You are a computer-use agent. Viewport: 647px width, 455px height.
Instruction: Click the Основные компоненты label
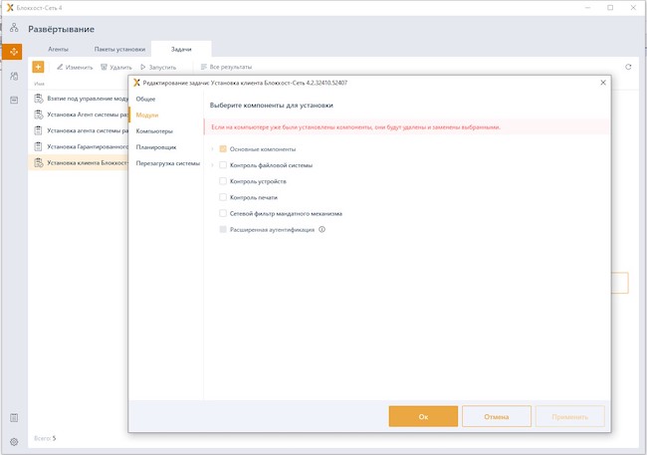tap(263, 149)
